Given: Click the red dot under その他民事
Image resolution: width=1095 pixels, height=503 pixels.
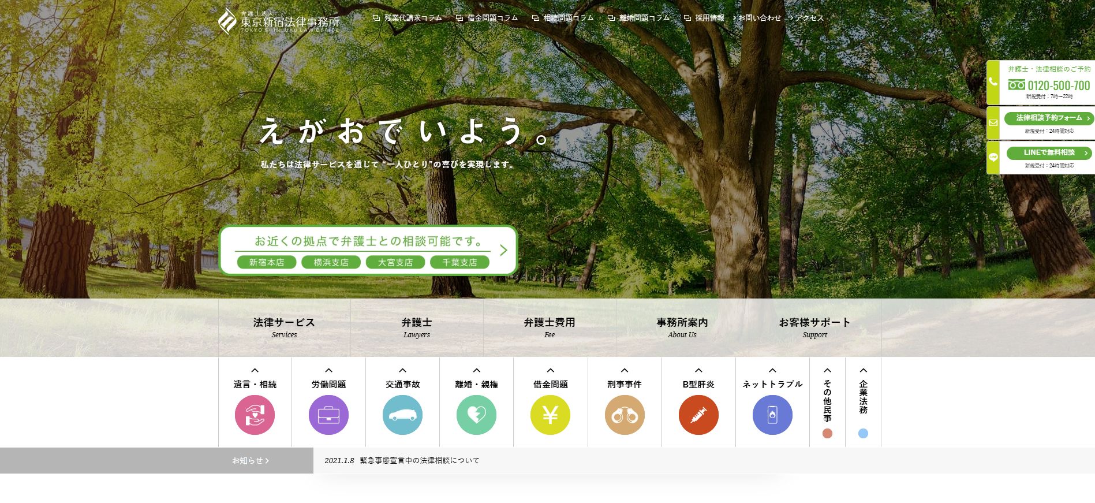Looking at the screenshot, I should pyautogui.click(x=827, y=433).
